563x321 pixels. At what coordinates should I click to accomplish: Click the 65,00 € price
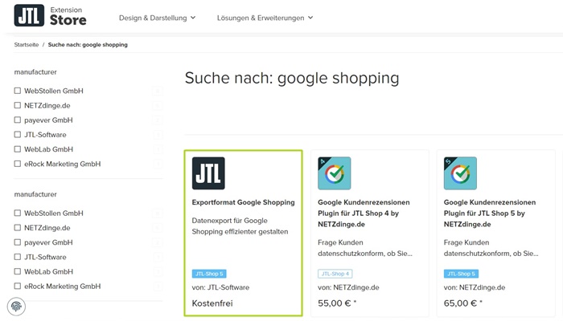(x=462, y=303)
